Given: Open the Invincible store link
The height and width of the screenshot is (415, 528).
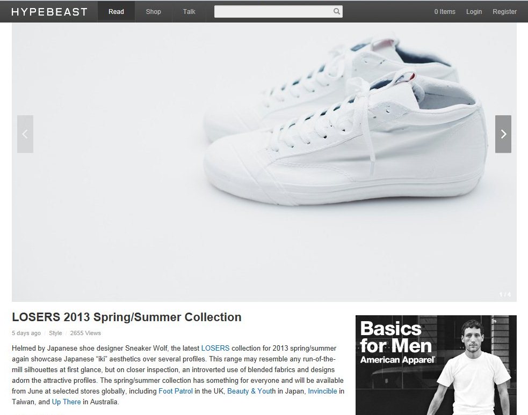Looking at the screenshot, I should (x=322, y=391).
